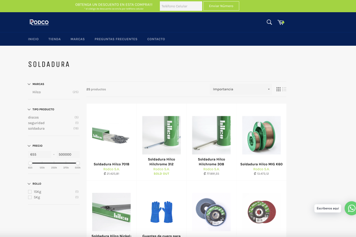Open Soldadura Hilco 7018 product title
This screenshot has width=356, height=237.
(x=112, y=164)
